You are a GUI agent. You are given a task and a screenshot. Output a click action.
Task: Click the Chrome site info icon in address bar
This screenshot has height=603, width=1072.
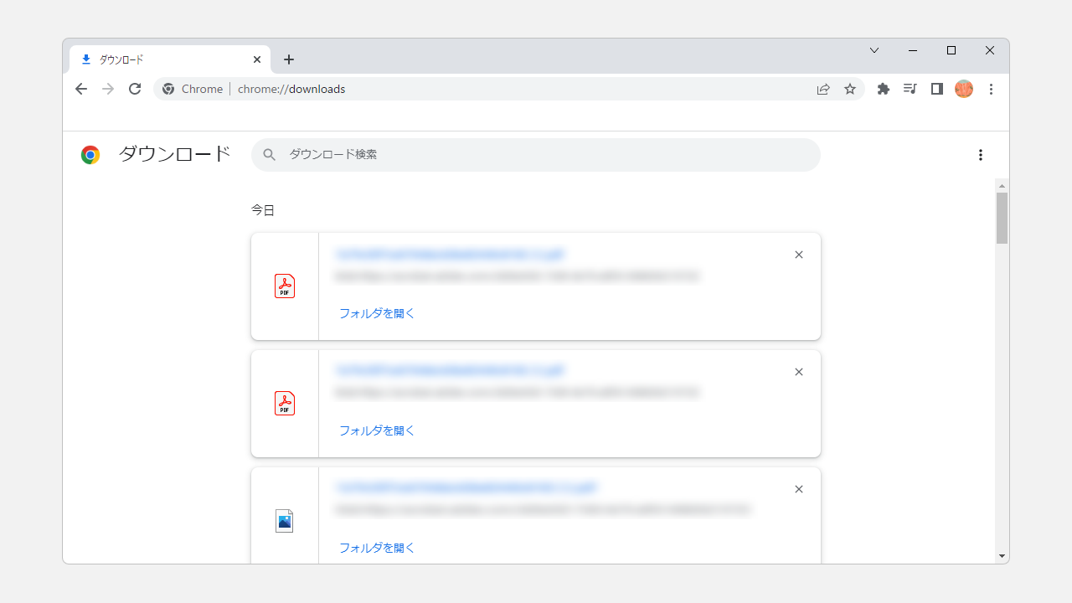(168, 89)
